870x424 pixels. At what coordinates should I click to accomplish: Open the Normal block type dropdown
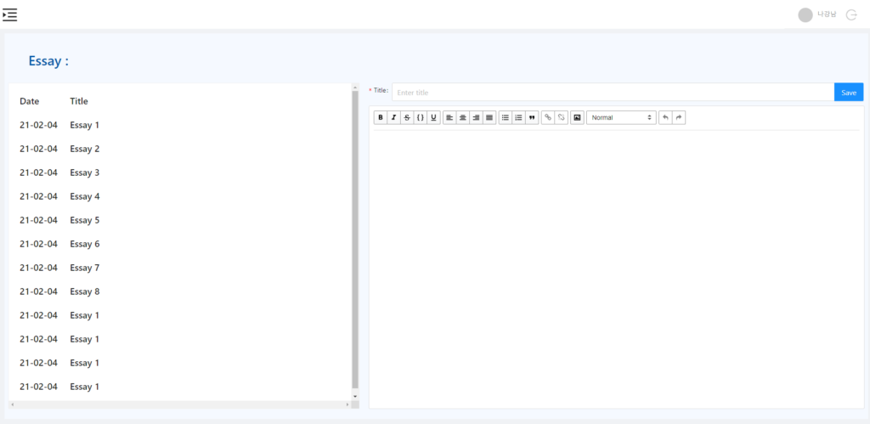coord(621,117)
